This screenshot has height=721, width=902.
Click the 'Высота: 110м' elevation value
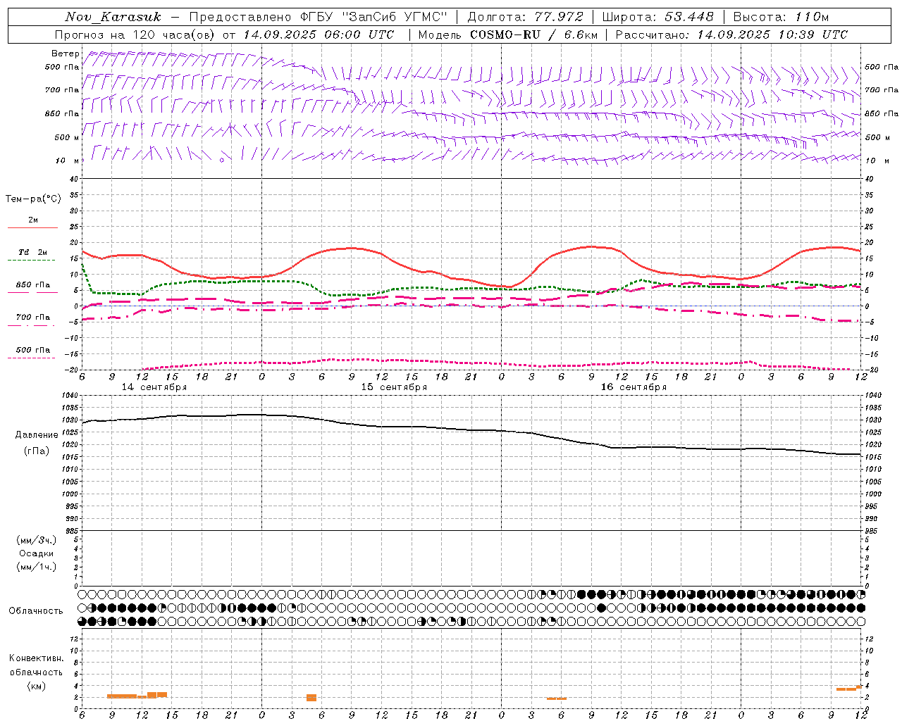(x=781, y=17)
